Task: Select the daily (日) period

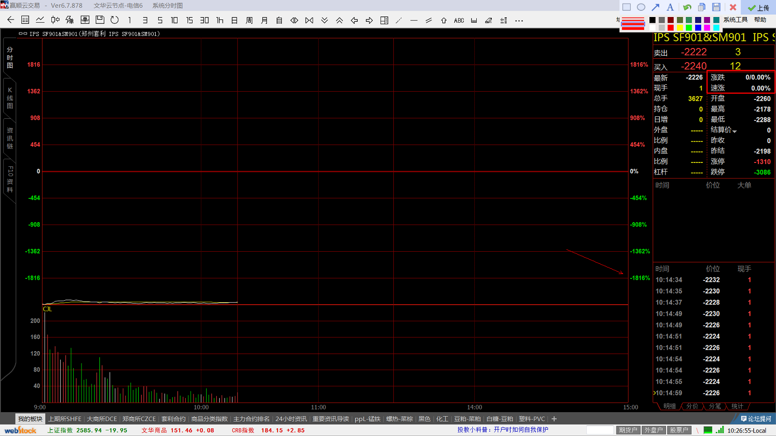Action: tap(234, 20)
